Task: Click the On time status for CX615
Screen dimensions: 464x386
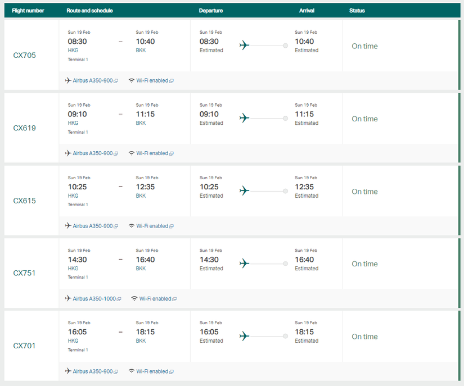Action: coord(364,192)
